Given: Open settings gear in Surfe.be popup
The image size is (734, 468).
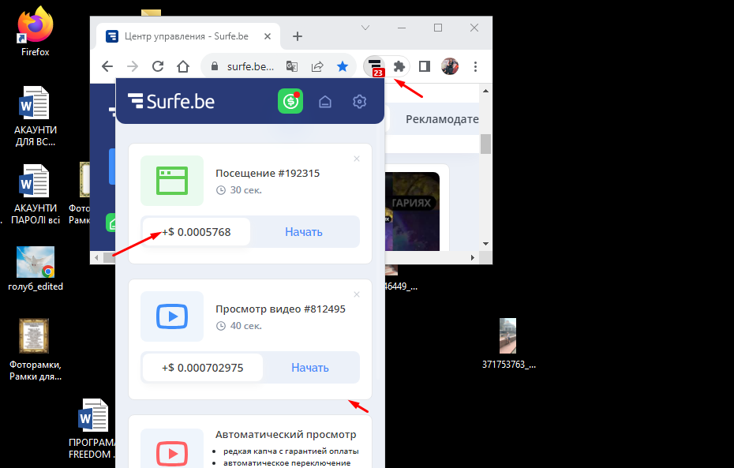Looking at the screenshot, I should click(359, 102).
